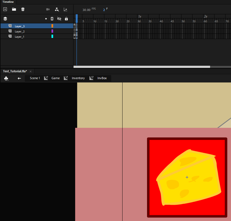Image resolution: width=231 pixels, height=221 pixels.
Task: Click the InvBox symbol breadcrumb
Action: coord(102,78)
